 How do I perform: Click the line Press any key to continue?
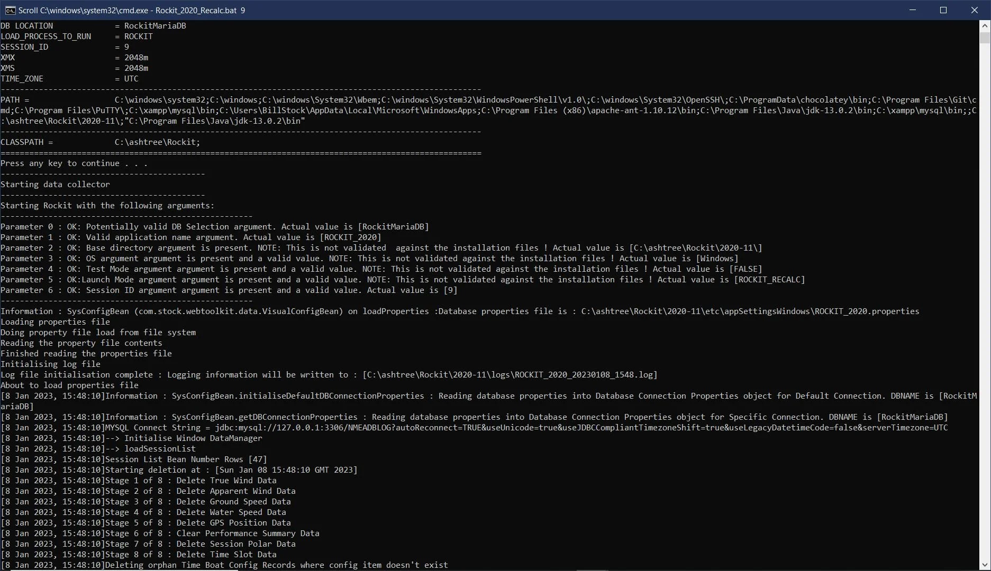tap(73, 163)
